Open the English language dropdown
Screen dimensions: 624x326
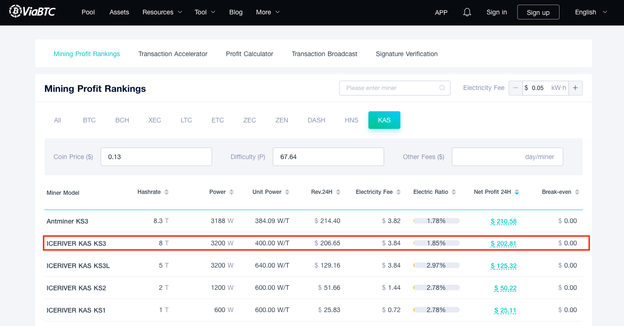tap(591, 12)
